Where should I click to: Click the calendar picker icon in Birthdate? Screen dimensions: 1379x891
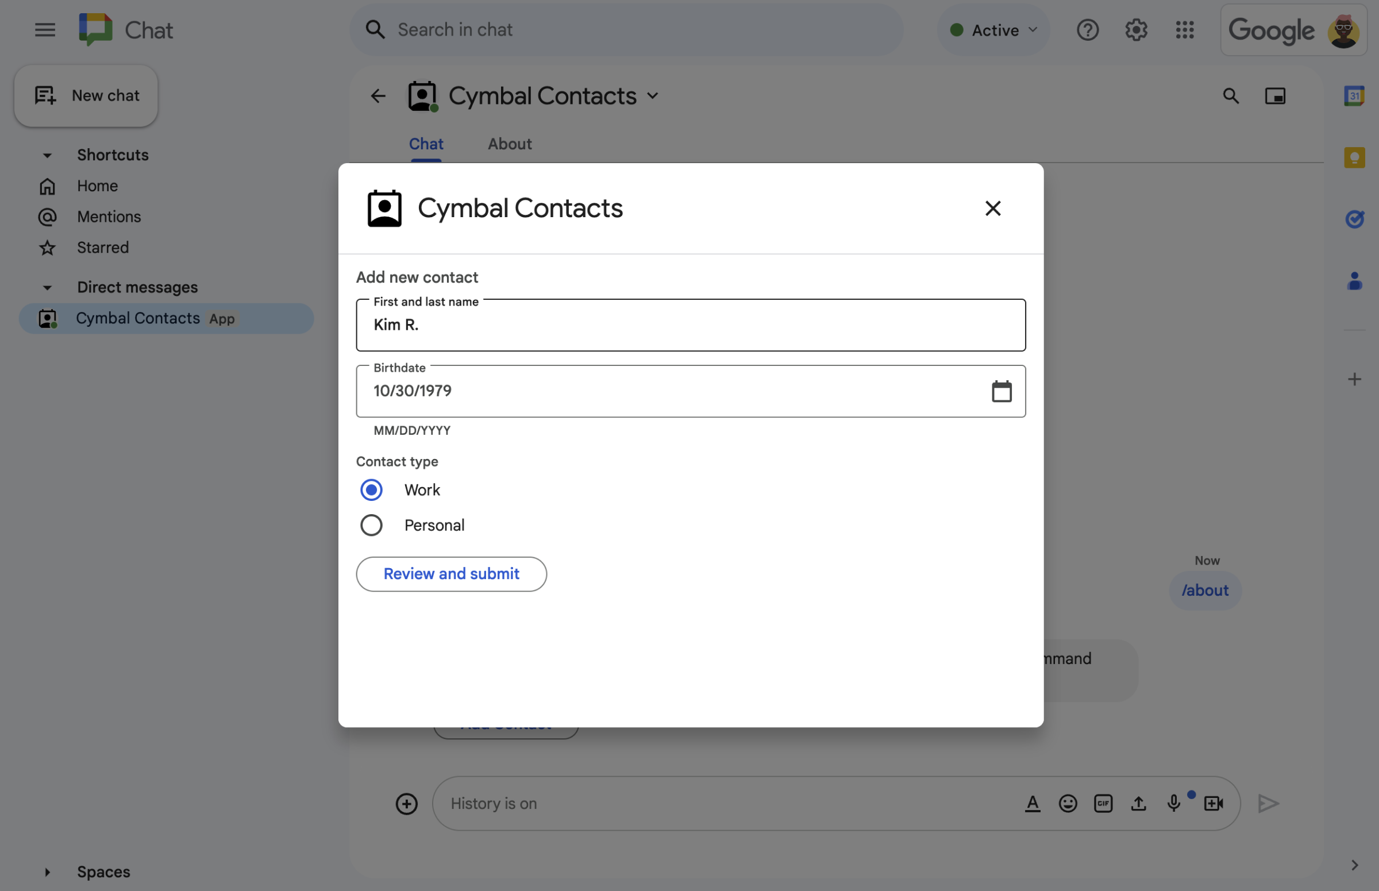coord(1001,391)
